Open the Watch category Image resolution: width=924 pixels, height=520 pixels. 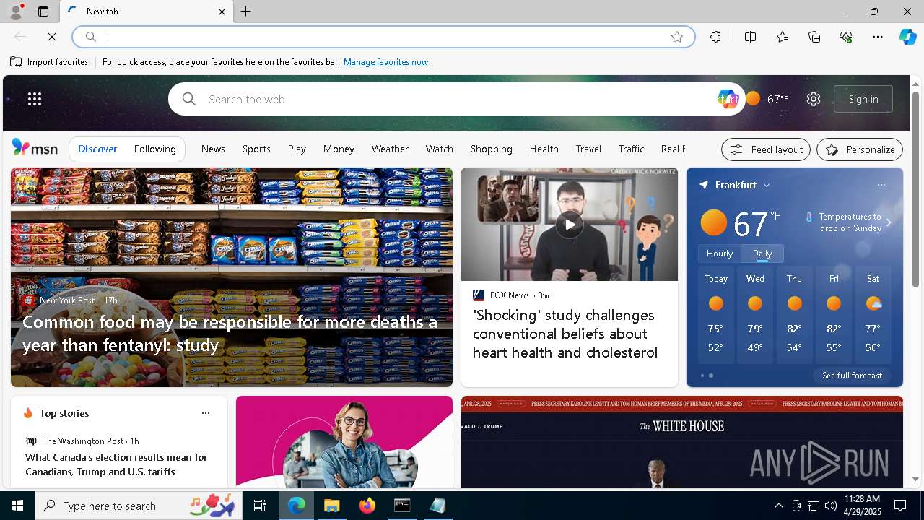(x=440, y=149)
